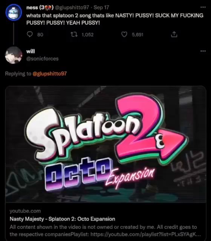The width and height of the screenshot is (211, 241).
Task: View the 80 replies count
Action: (40, 35)
